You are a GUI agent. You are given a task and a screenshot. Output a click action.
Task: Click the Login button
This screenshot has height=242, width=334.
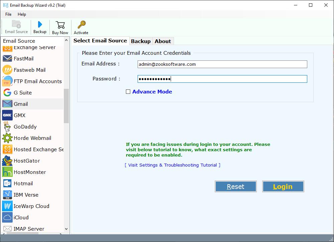(283, 186)
